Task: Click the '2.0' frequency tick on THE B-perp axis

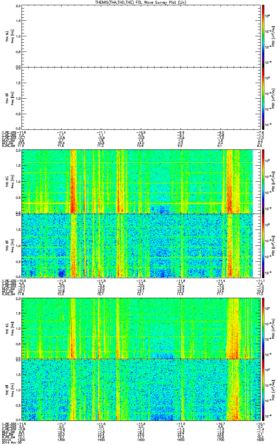Action: (x=19, y=298)
